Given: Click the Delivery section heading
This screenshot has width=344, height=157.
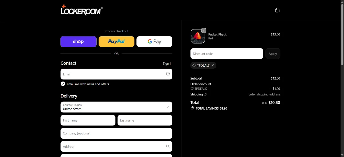Looking at the screenshot, I should 69,96.
